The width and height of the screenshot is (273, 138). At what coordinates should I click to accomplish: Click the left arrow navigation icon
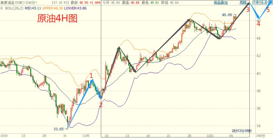pyautogui.click(x=255, y=2)
